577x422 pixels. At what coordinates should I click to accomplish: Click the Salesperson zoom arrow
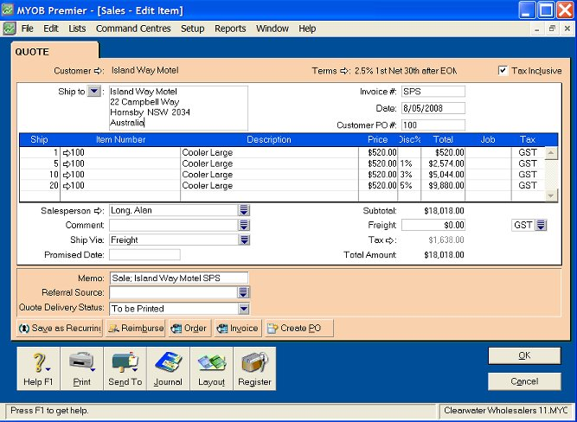click(99, 211)
